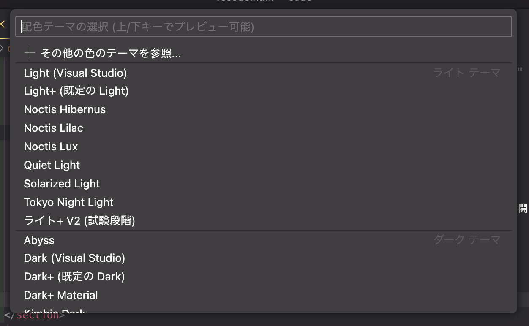The image size is (529, 326).
Task: Switch to the Noctis Lux theme
Action: pos(51,147)
